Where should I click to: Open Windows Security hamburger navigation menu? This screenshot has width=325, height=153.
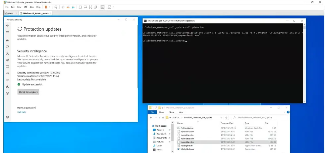(x=8, y=32)
